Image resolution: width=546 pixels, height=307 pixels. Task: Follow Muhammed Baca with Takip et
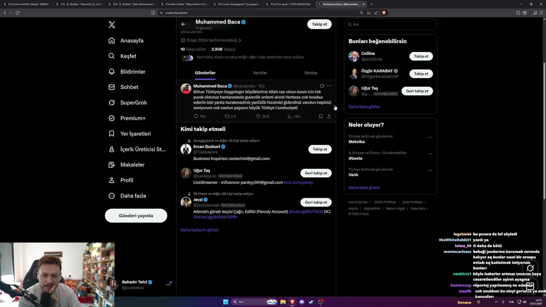click(319, 24)
